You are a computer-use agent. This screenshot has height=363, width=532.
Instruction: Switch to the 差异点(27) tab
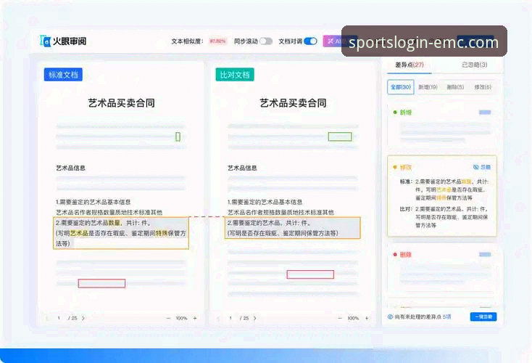(x=410, y=65)
